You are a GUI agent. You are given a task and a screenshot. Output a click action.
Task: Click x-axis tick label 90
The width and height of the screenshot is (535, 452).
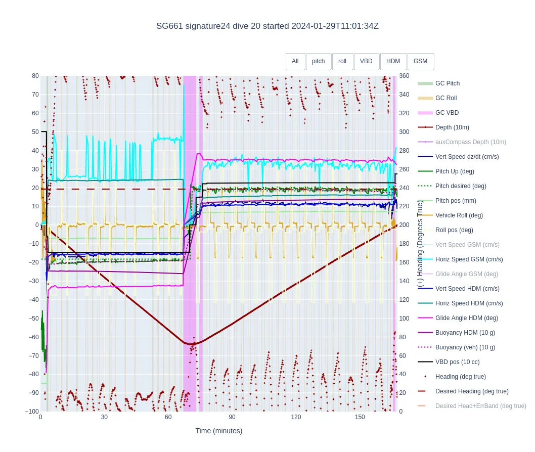pos(232,417)
